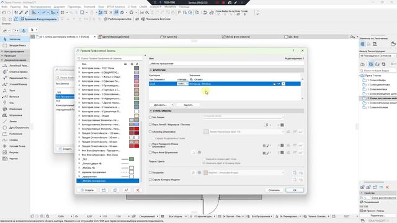Select the Текст tool
Viewport: 397px width, 223px height.
[15, 90]
